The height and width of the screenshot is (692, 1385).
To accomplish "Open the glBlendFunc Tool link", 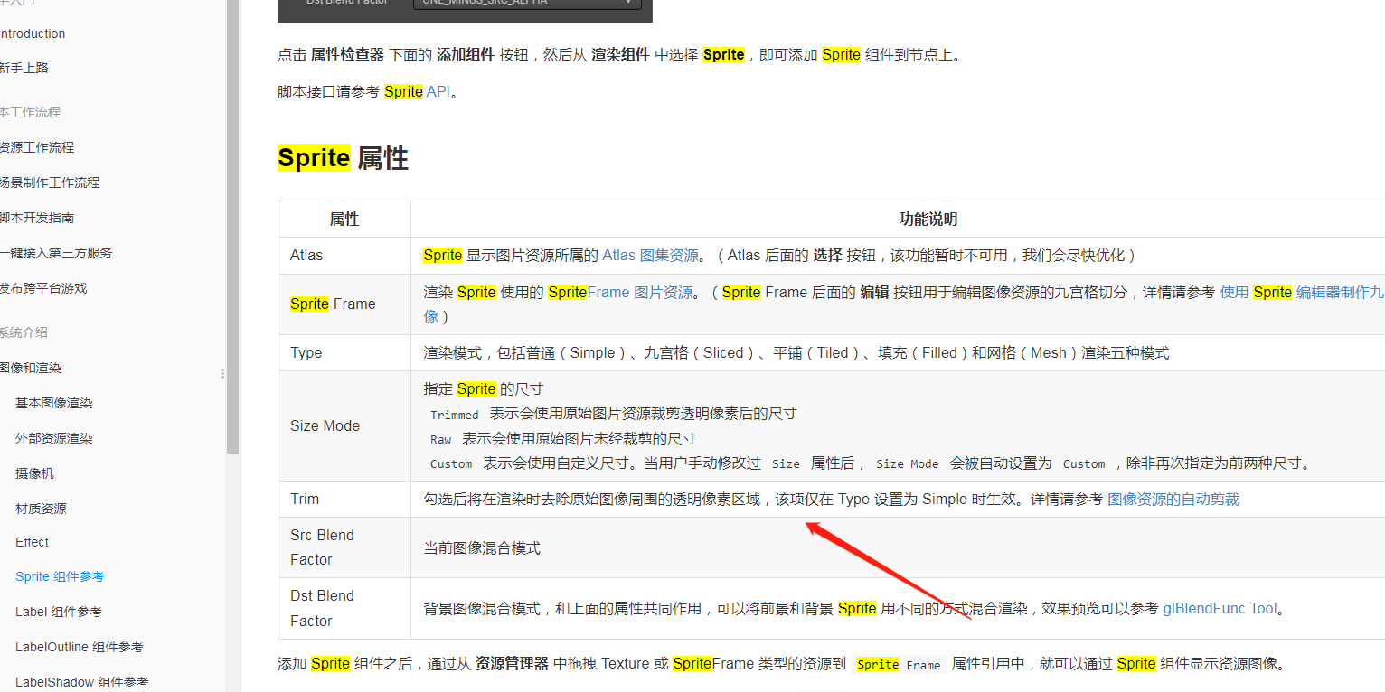I will pos(1220,609).
